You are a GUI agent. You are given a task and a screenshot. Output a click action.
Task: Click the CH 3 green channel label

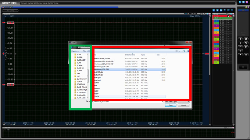click(x=216, y=23)
